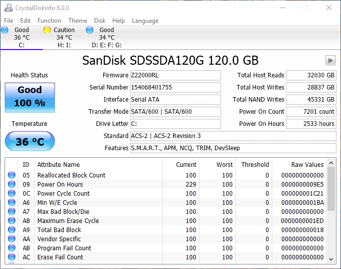Select the Power Cycle Count attribute name

click(x=64, y=193)
